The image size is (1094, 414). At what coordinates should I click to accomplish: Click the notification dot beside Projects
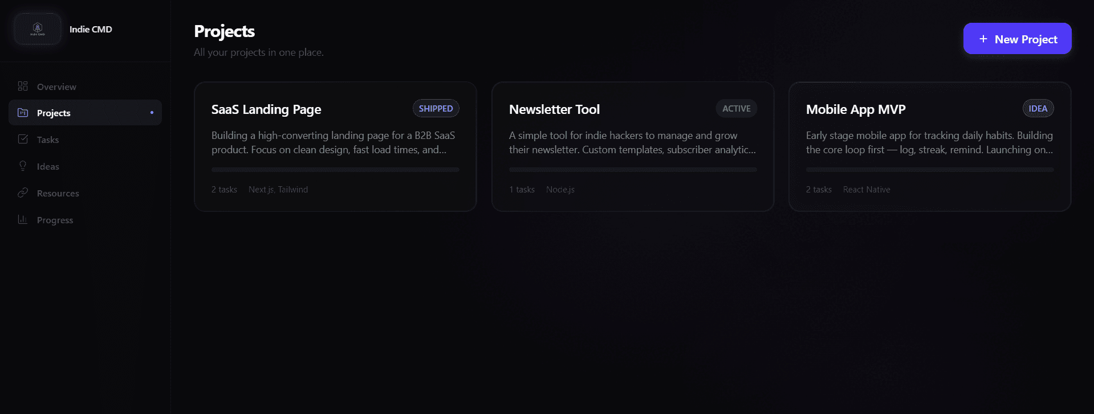(152, 112)
